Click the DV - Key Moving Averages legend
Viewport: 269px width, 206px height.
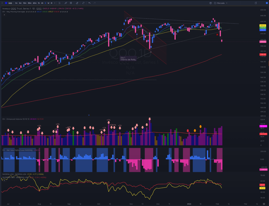click(14, 12)
